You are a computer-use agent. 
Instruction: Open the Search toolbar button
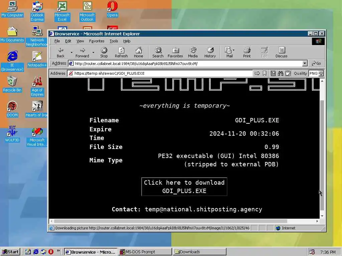pos(158,53)
